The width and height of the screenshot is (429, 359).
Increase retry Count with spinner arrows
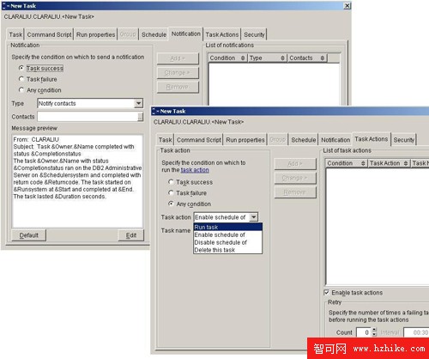pos(374,331)
